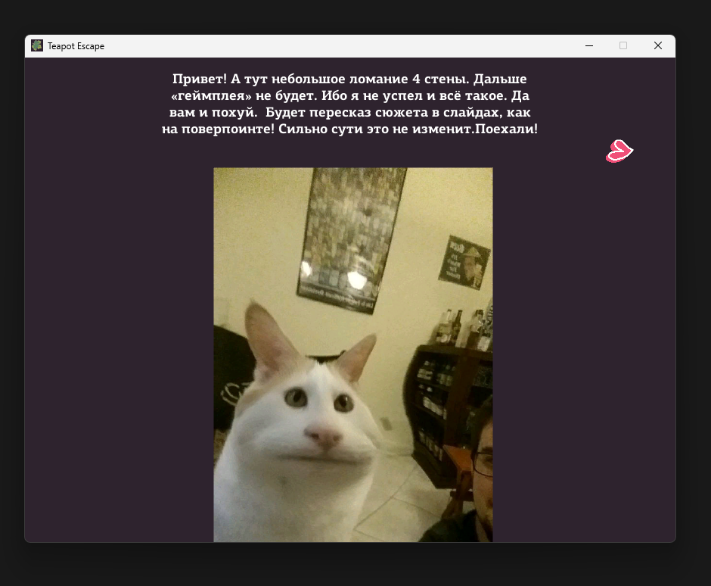Screen dimensions: 711x586
Task: Click the cat selfie image
Action: coord(353,354)
